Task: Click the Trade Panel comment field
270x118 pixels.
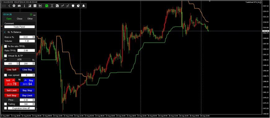Action: tap(20, 27)
